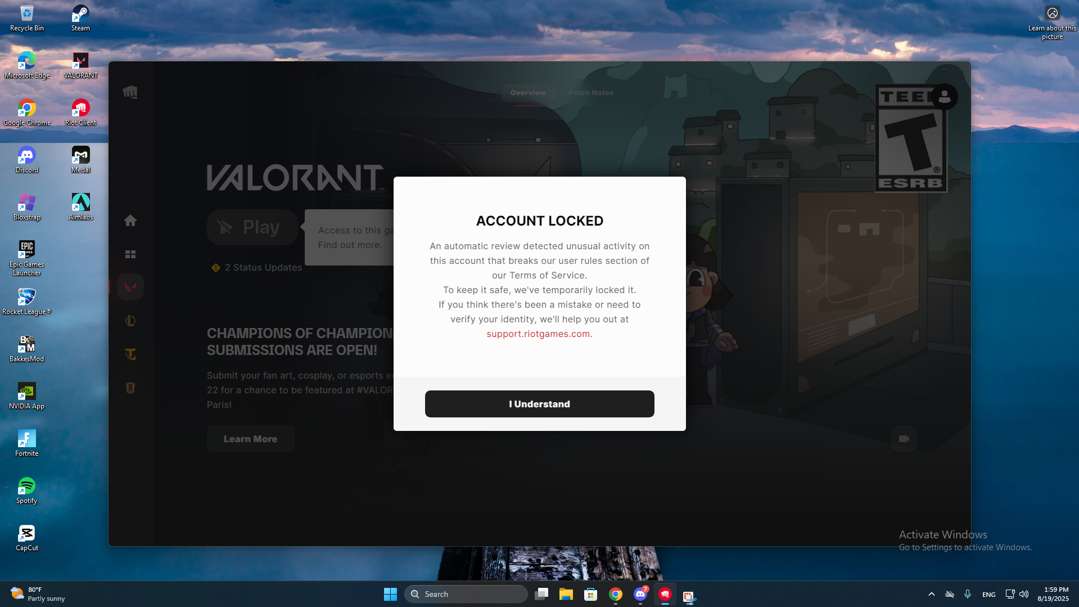Go to Home in Riot Client sidebar
The width and height of the screenshot is (1079, 607).
[130, 221]
